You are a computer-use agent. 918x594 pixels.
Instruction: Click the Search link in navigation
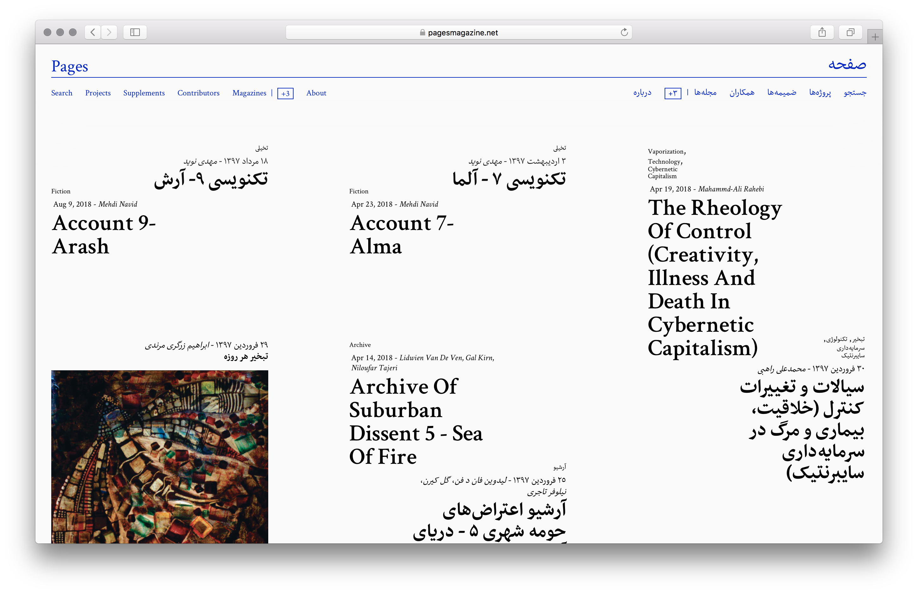[62, 93]
